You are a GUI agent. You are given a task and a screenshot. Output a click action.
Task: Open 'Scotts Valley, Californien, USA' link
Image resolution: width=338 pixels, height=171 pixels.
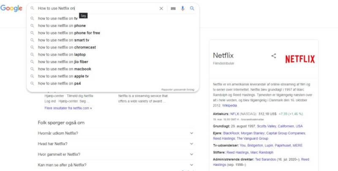pos(280,126)
